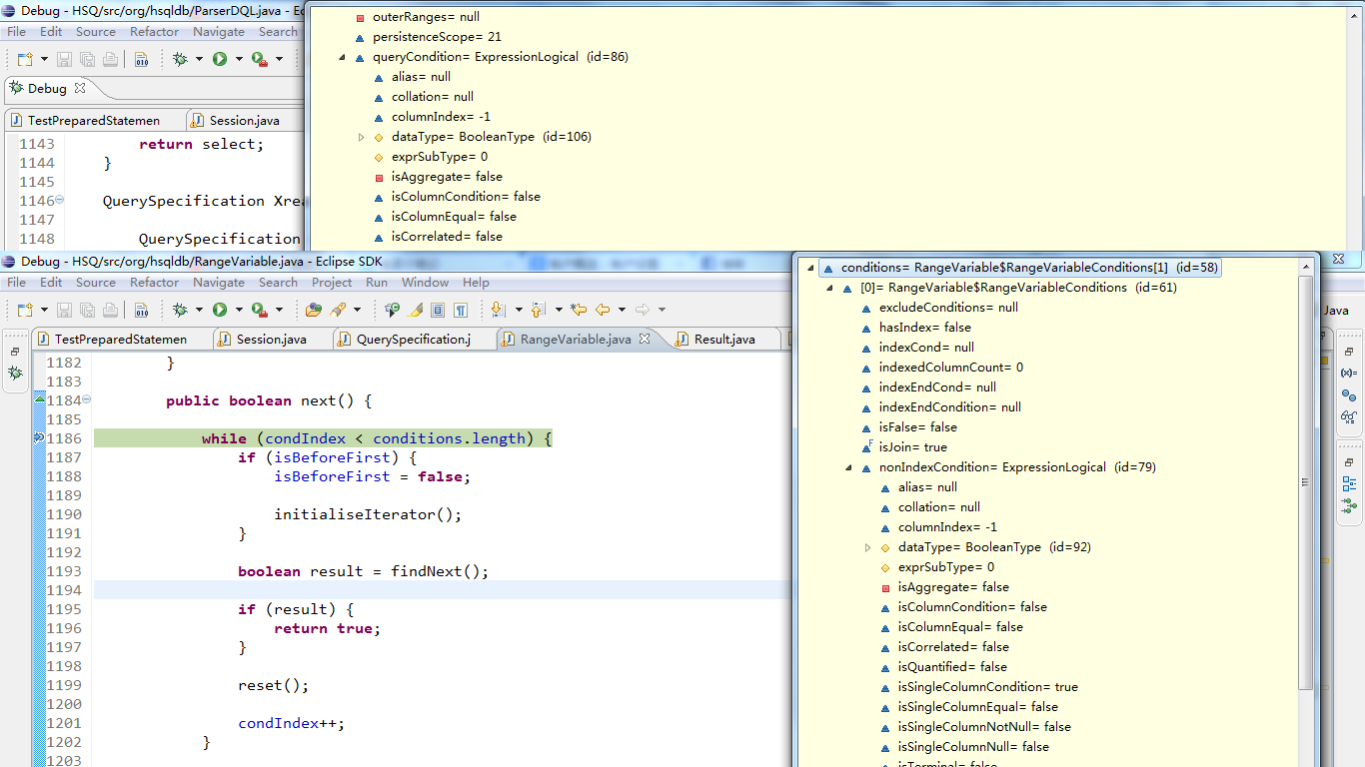Close the RangeVariable.java tab
1365x767 pixels.
tap(645, 340)
